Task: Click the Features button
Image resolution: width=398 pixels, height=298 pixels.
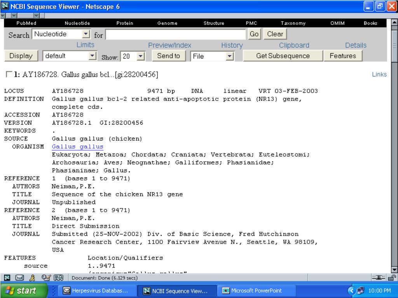Action: 343,56
